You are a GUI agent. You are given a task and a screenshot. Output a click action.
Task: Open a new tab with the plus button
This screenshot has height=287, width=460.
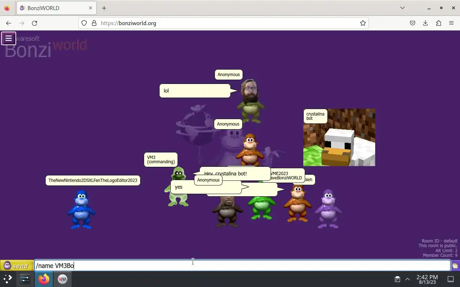pos(104,8)
